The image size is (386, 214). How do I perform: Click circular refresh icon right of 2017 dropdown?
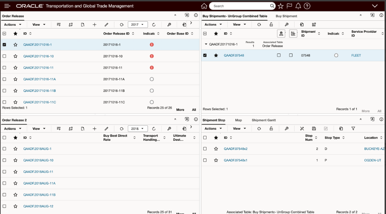click(154, 25)
